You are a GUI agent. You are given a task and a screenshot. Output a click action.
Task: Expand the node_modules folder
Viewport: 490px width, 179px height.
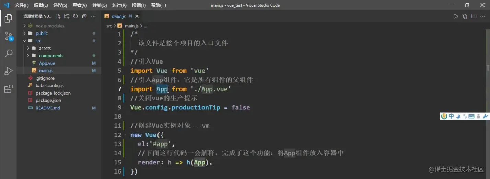[x=25, y=26]
